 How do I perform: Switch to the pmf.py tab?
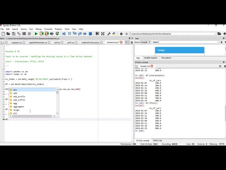(57, 42)
